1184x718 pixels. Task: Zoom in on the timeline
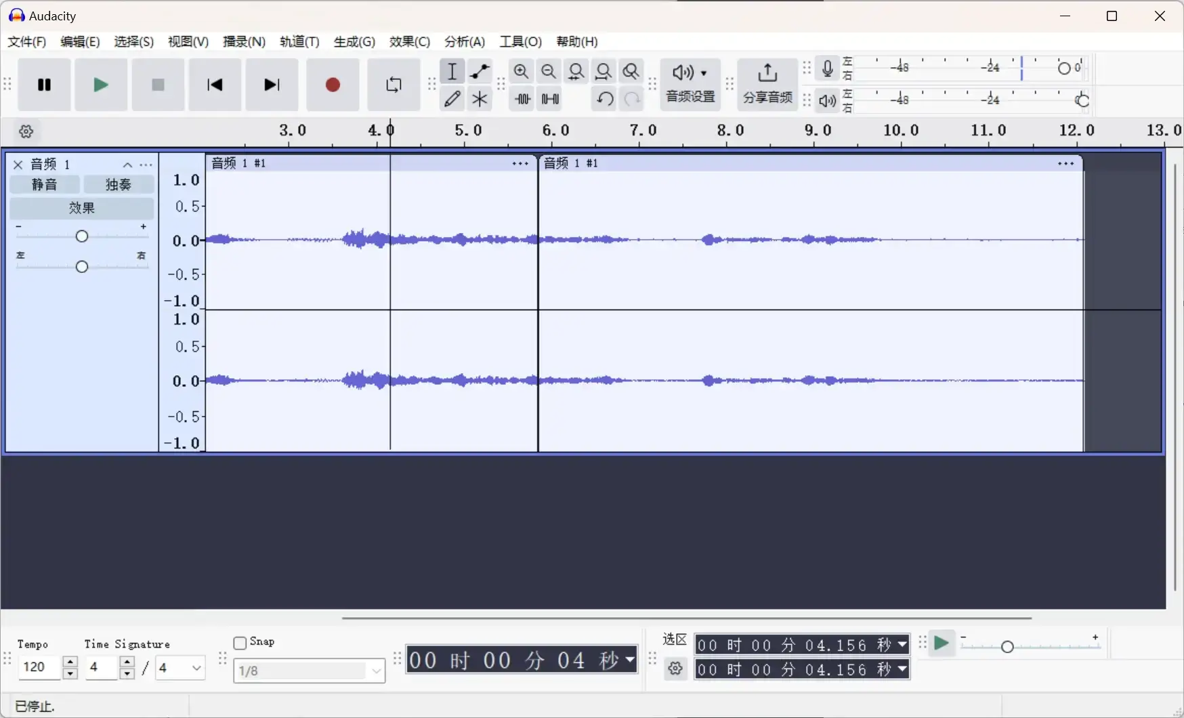(521, 71)
